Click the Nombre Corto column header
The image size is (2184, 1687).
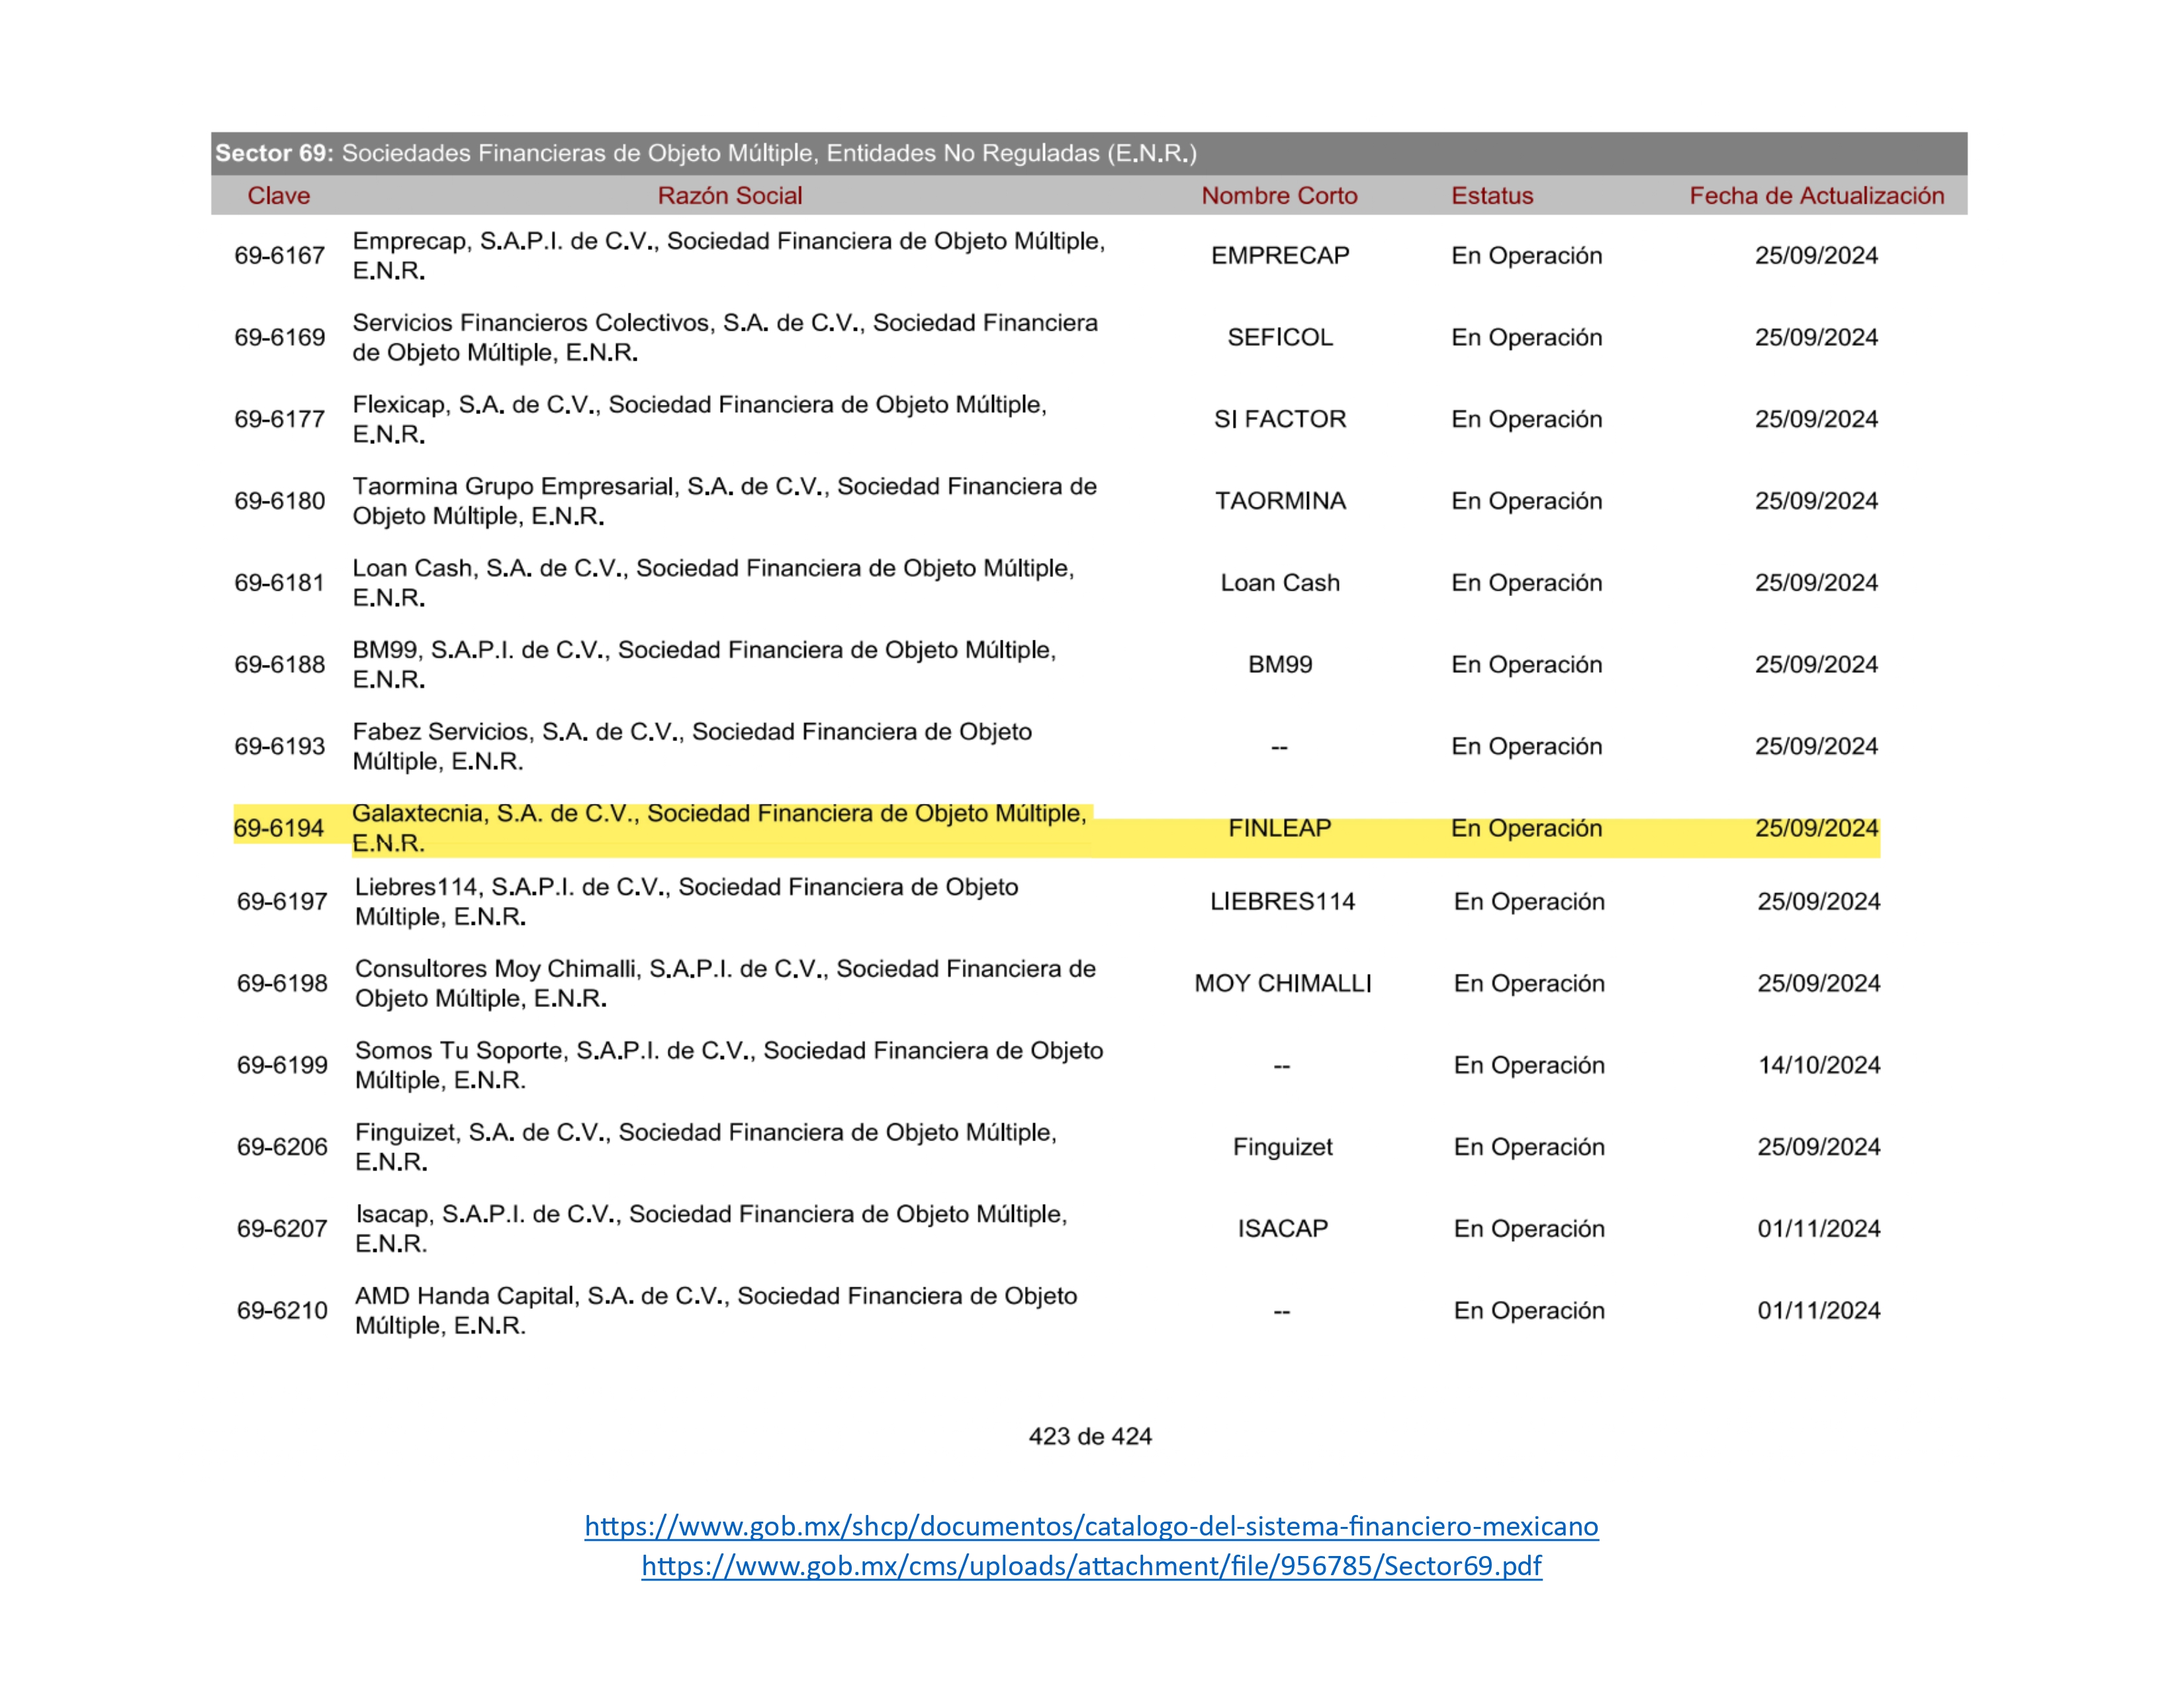click(x=1280, y=196)
